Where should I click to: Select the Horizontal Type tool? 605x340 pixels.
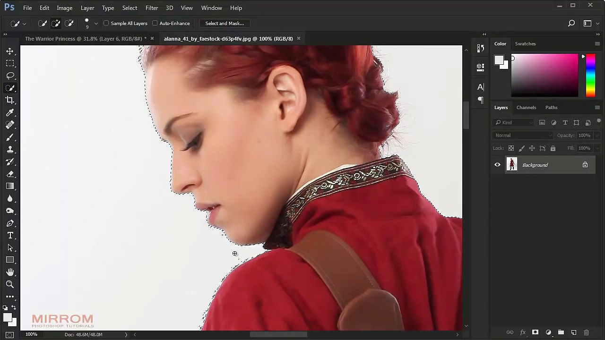pos(10,235)
